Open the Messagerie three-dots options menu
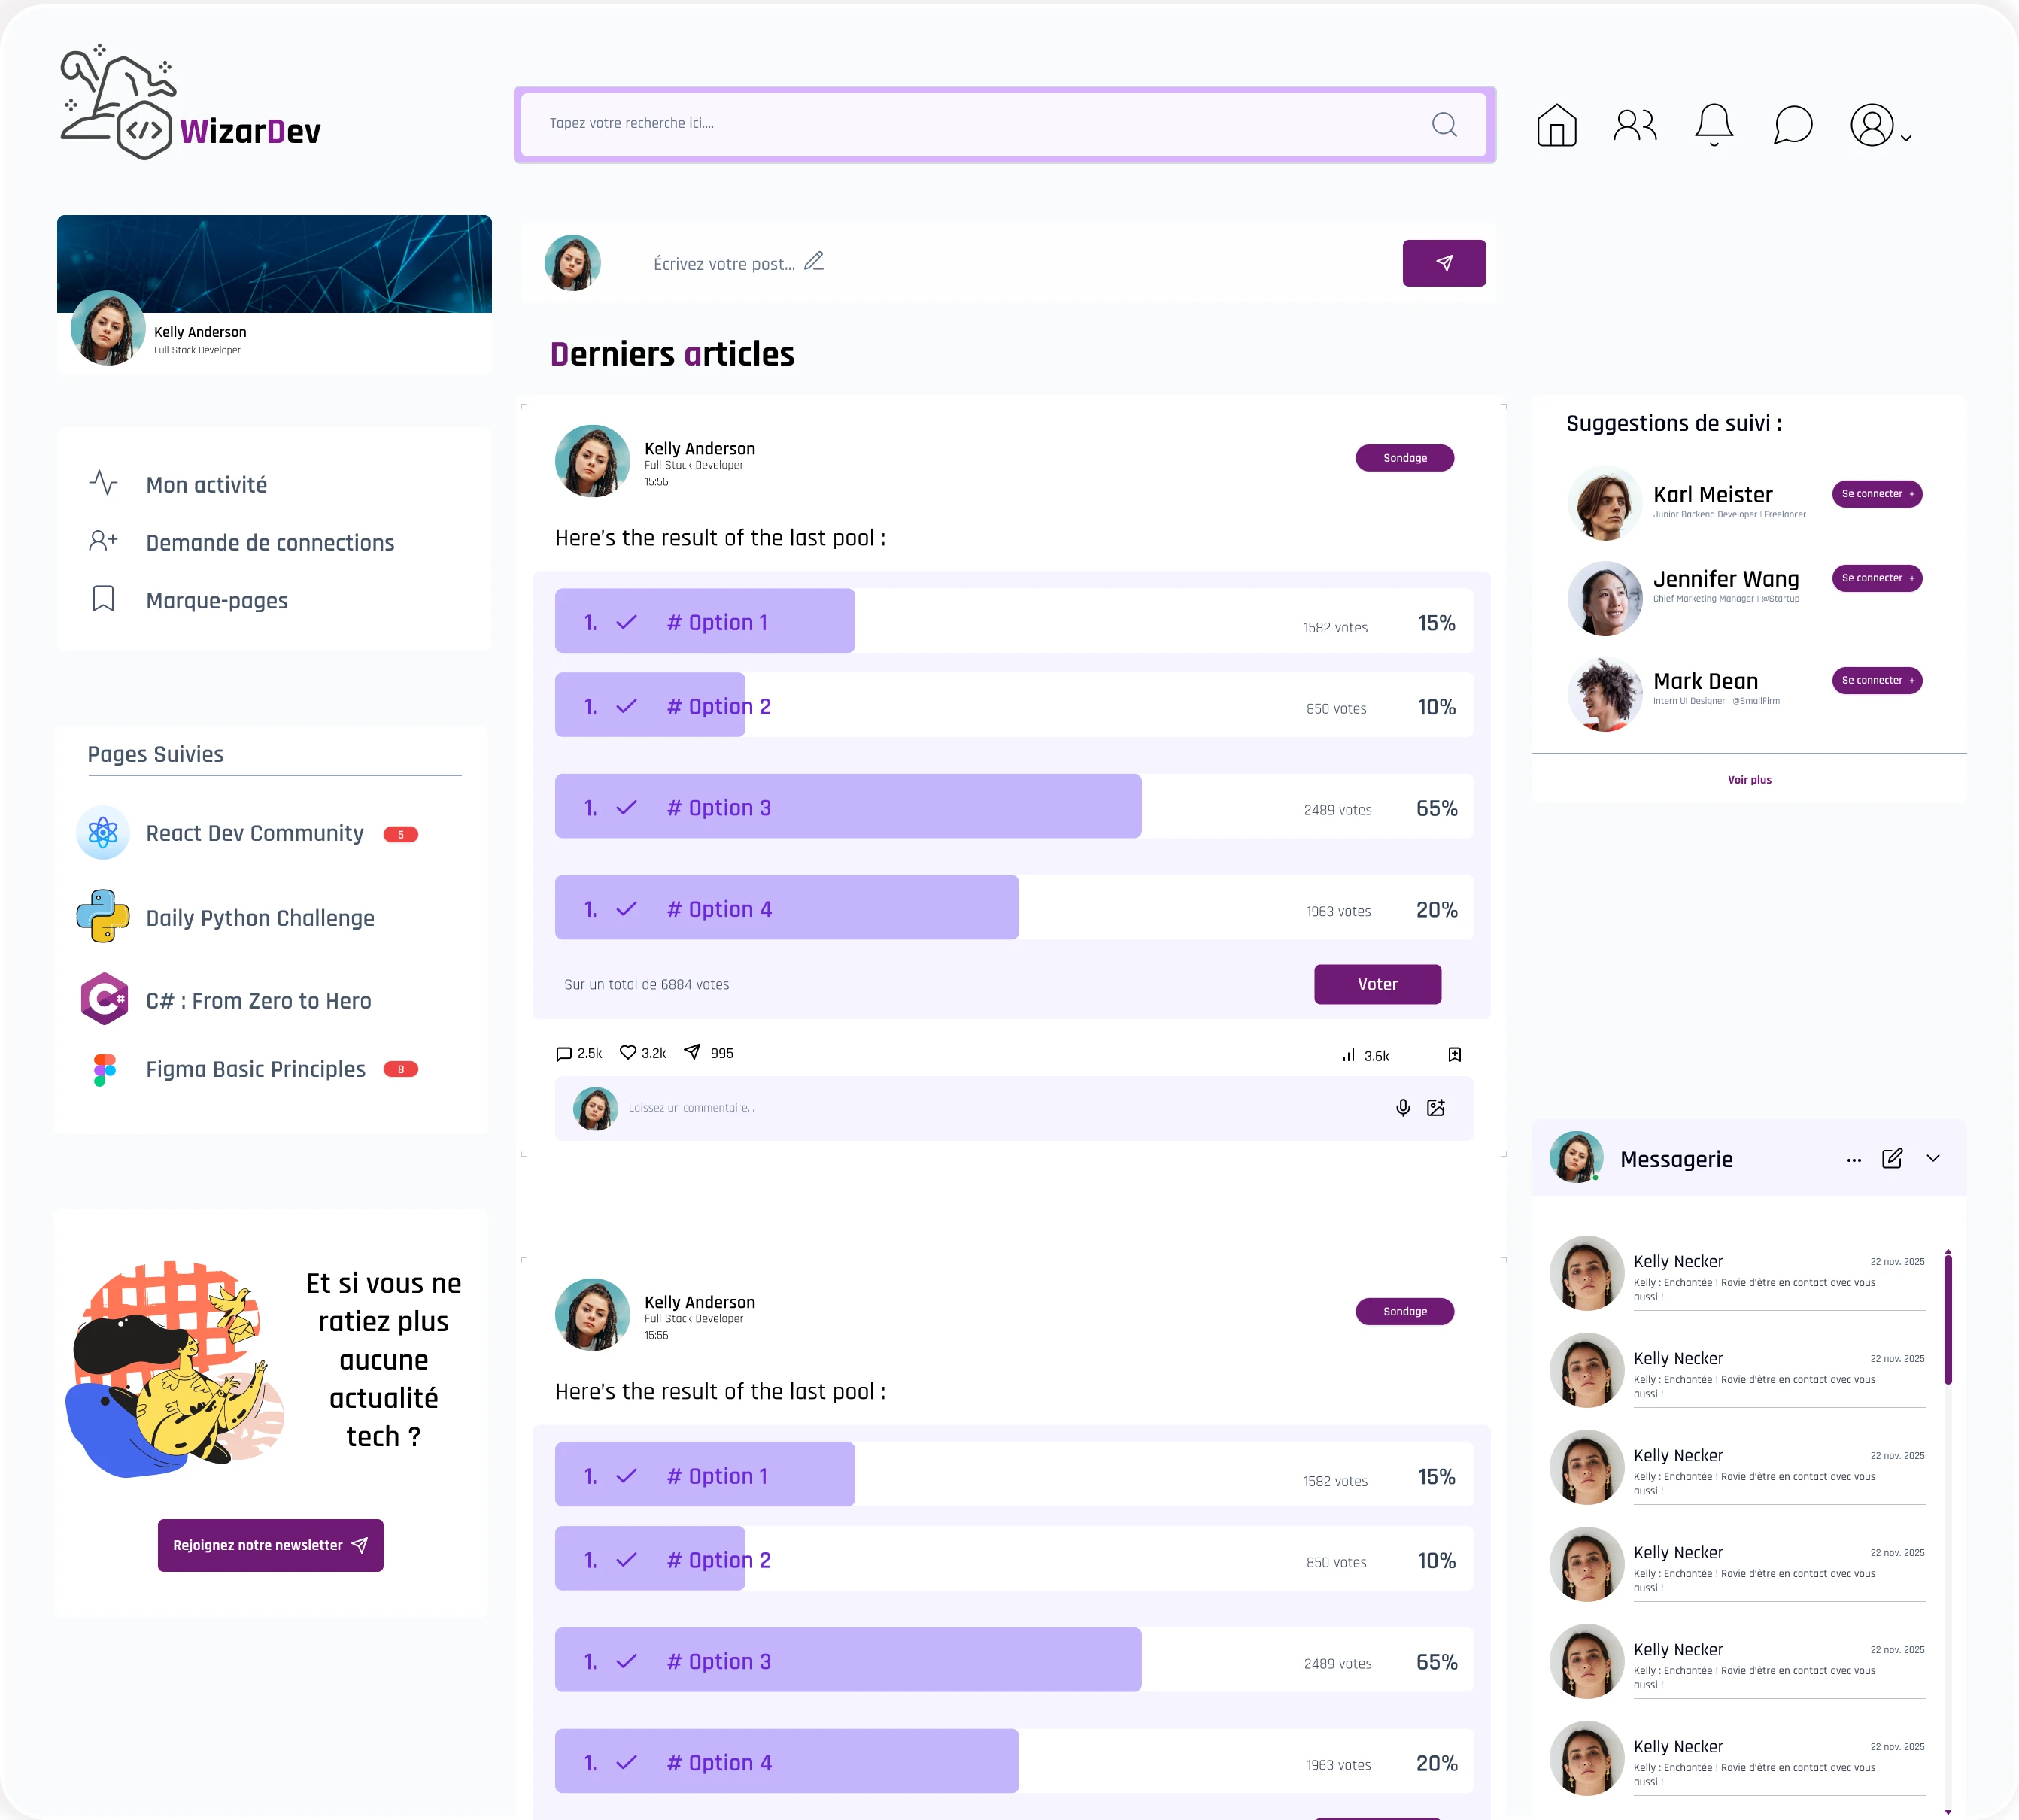This screenshot has height=1820, width=2019. (x=1853, y=1160)
